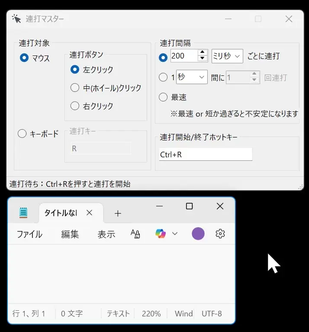Click the disabled 連打キー R field
The height and width of the screenshot is (332, 309).
click(101, 148)
